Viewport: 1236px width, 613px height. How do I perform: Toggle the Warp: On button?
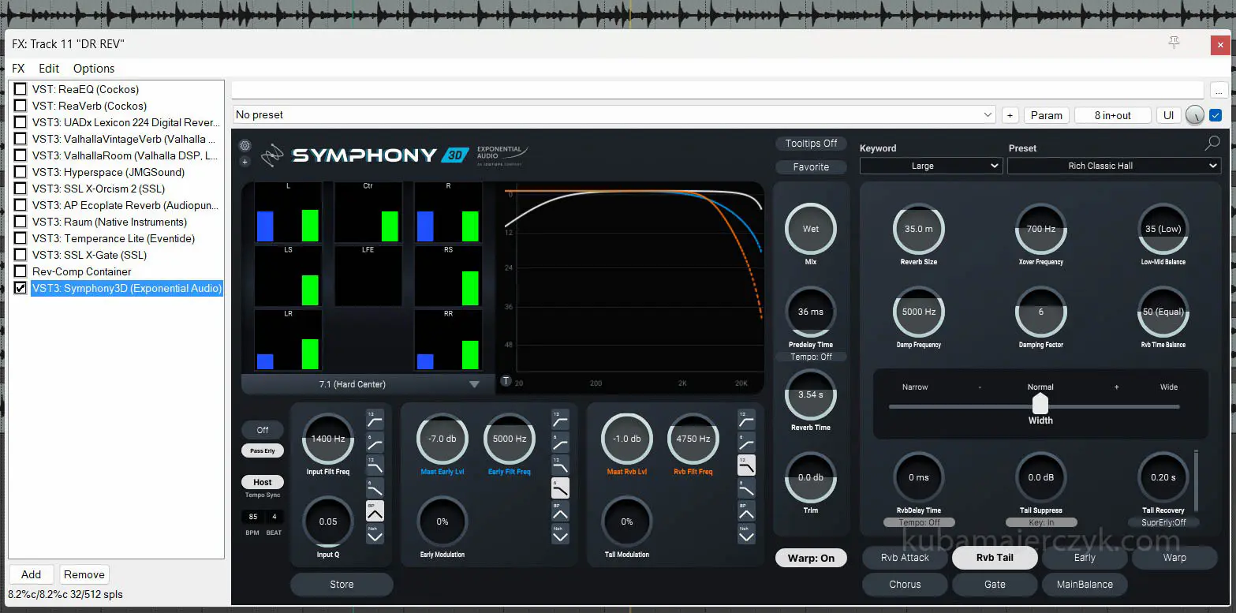pos(811,558)
